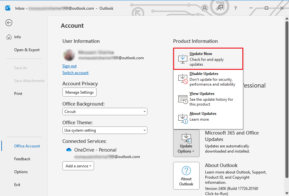The height and width of the screenshot is (196, 289).
Task: Click the Disable Updates blocked icon
Action: coord(183,79)
